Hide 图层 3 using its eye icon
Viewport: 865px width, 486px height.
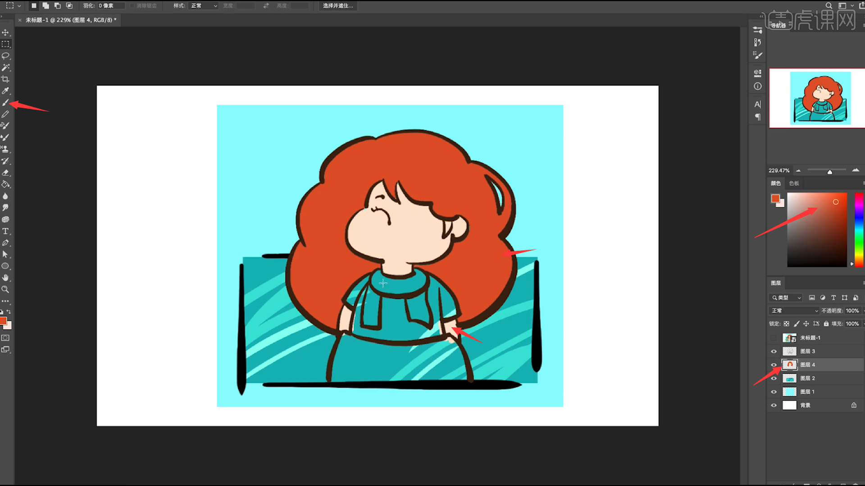(774, 351)
